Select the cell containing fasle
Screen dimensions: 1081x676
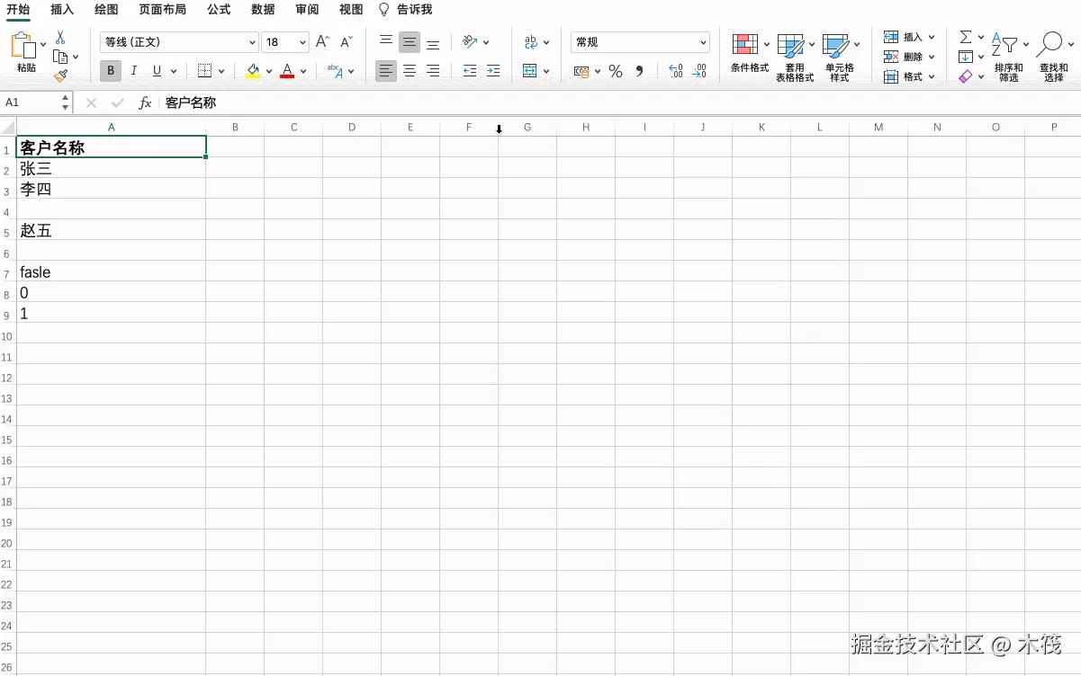112,271
